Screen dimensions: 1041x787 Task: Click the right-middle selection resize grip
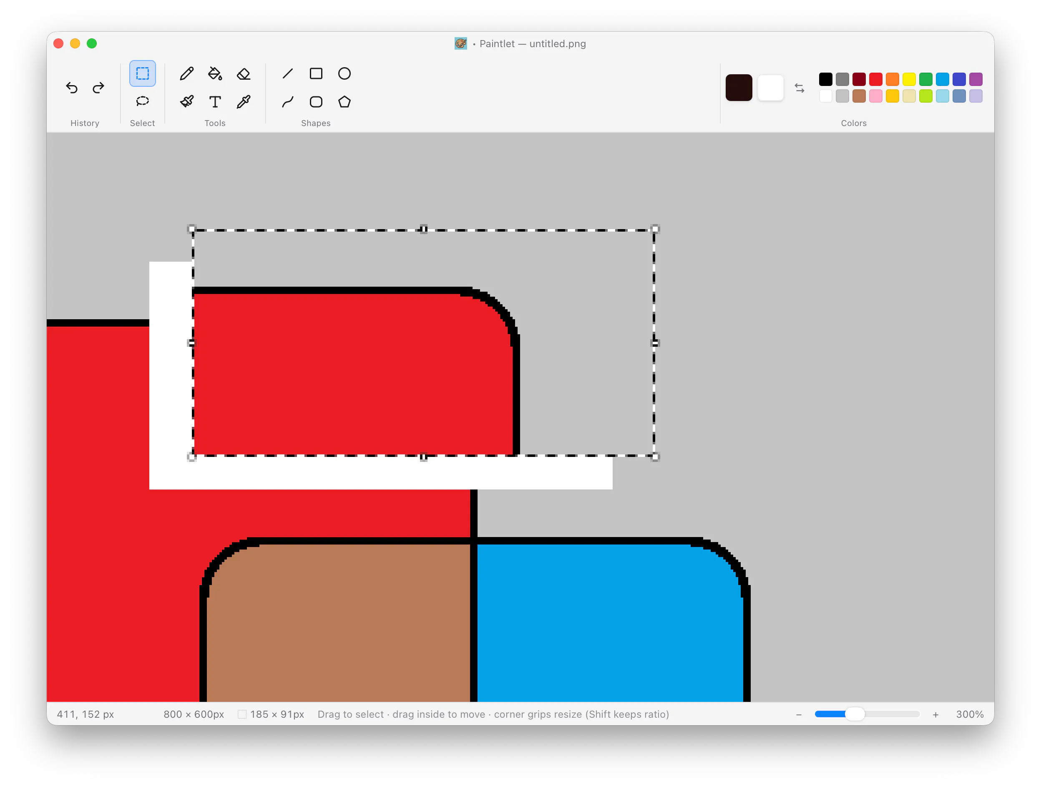(x=655, y=343)
